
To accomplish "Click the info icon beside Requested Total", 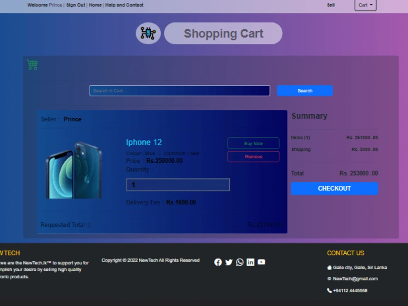I will pyautogui.click(x=89, y=225).
